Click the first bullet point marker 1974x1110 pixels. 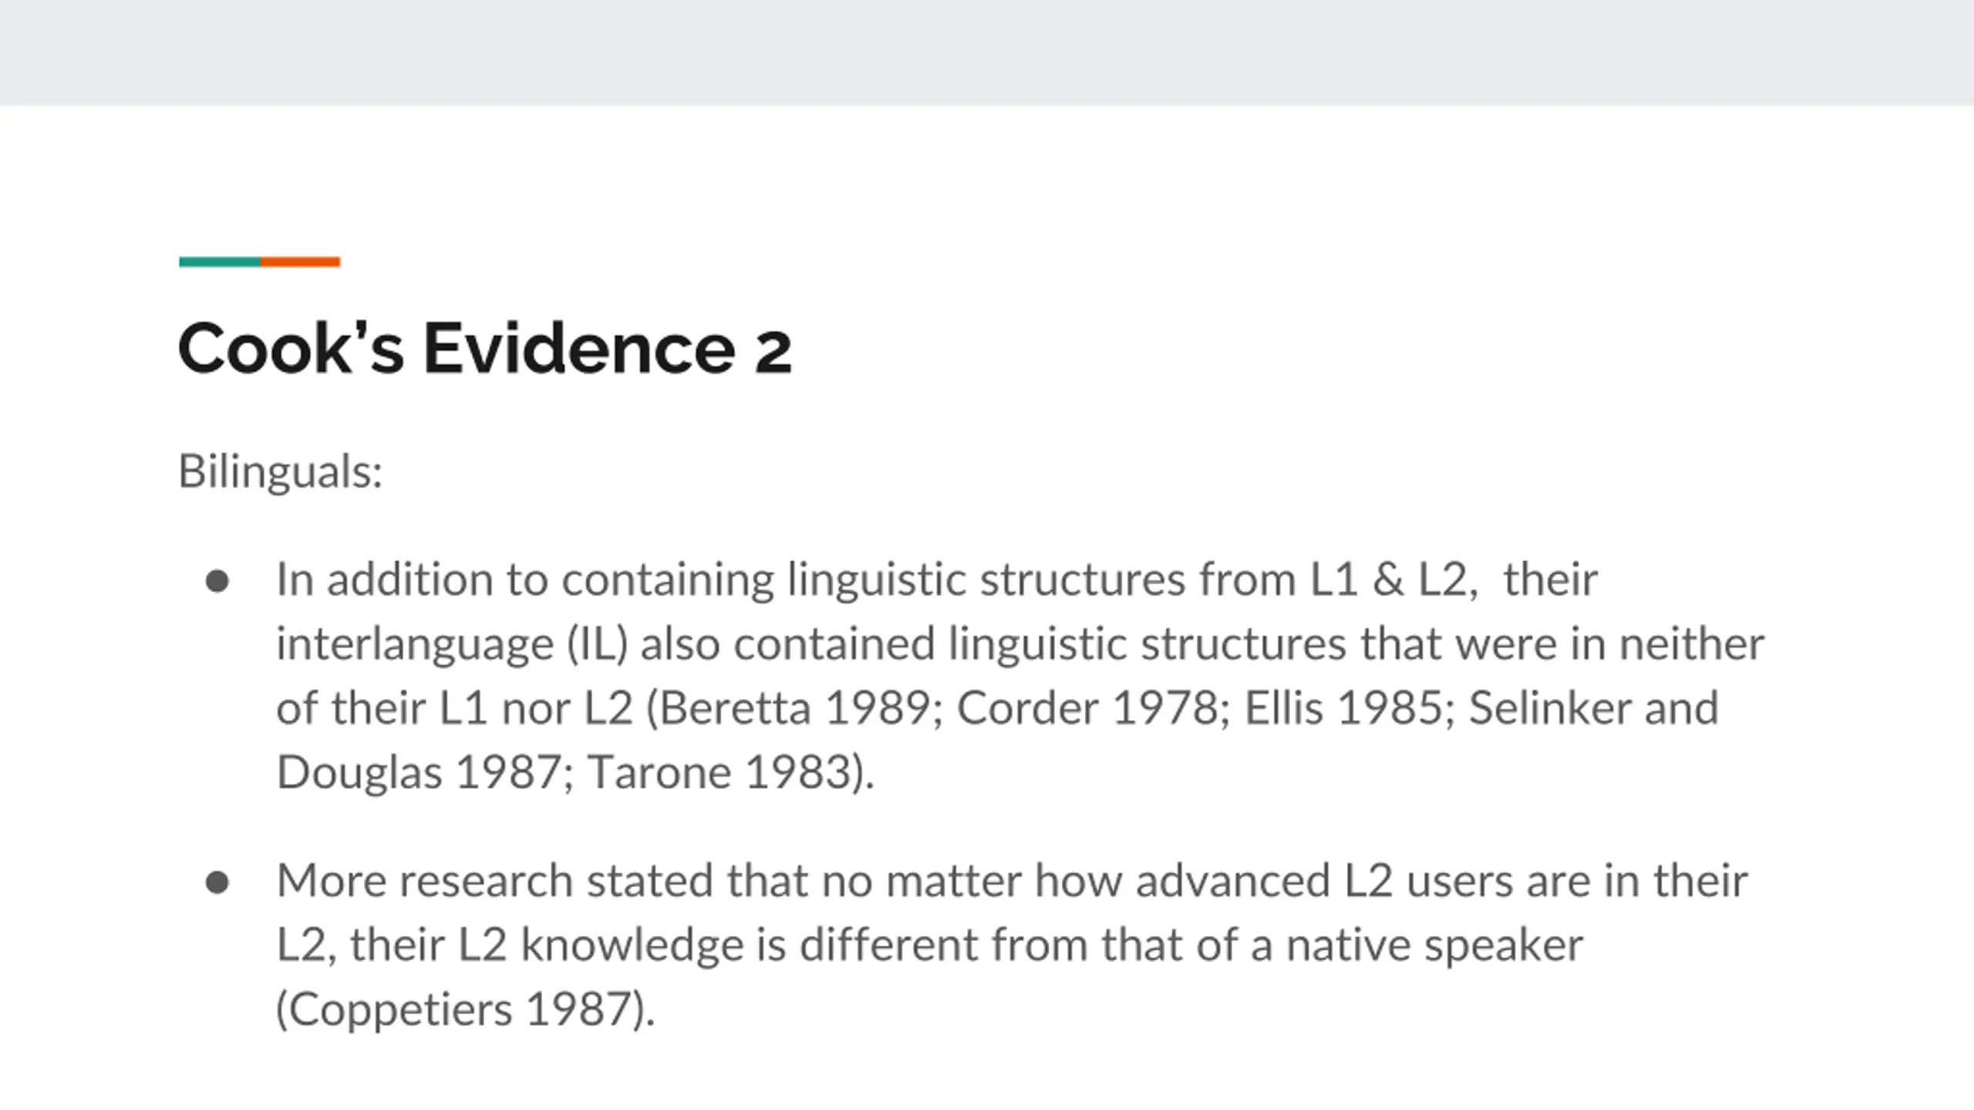(x=217, y=580)
